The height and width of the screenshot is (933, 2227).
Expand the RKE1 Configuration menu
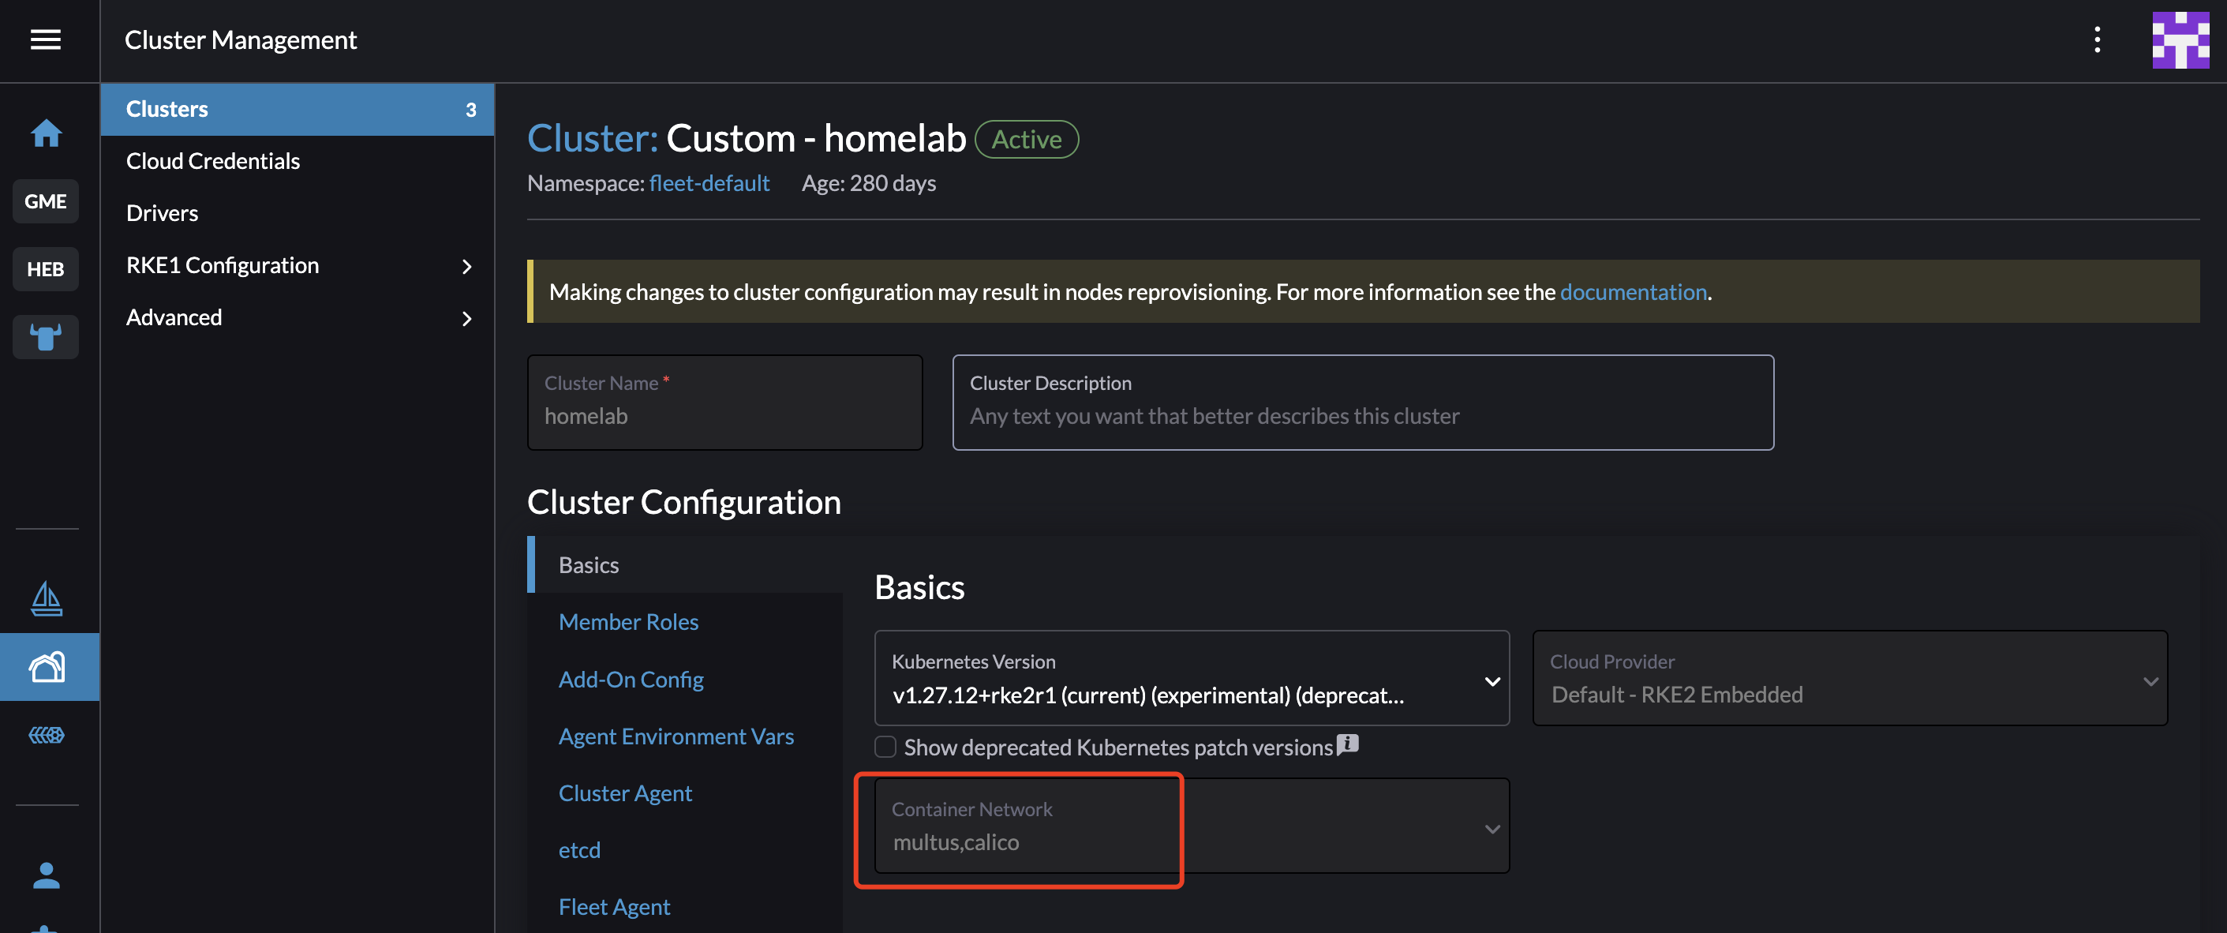(x=298, y=265)
